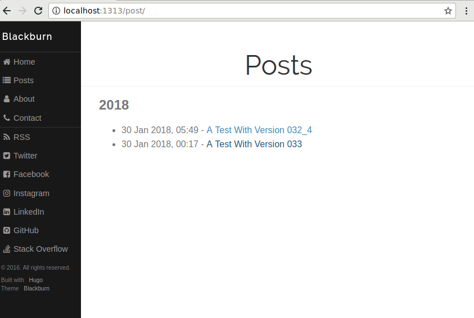Click the RSS feed icon

7,137
